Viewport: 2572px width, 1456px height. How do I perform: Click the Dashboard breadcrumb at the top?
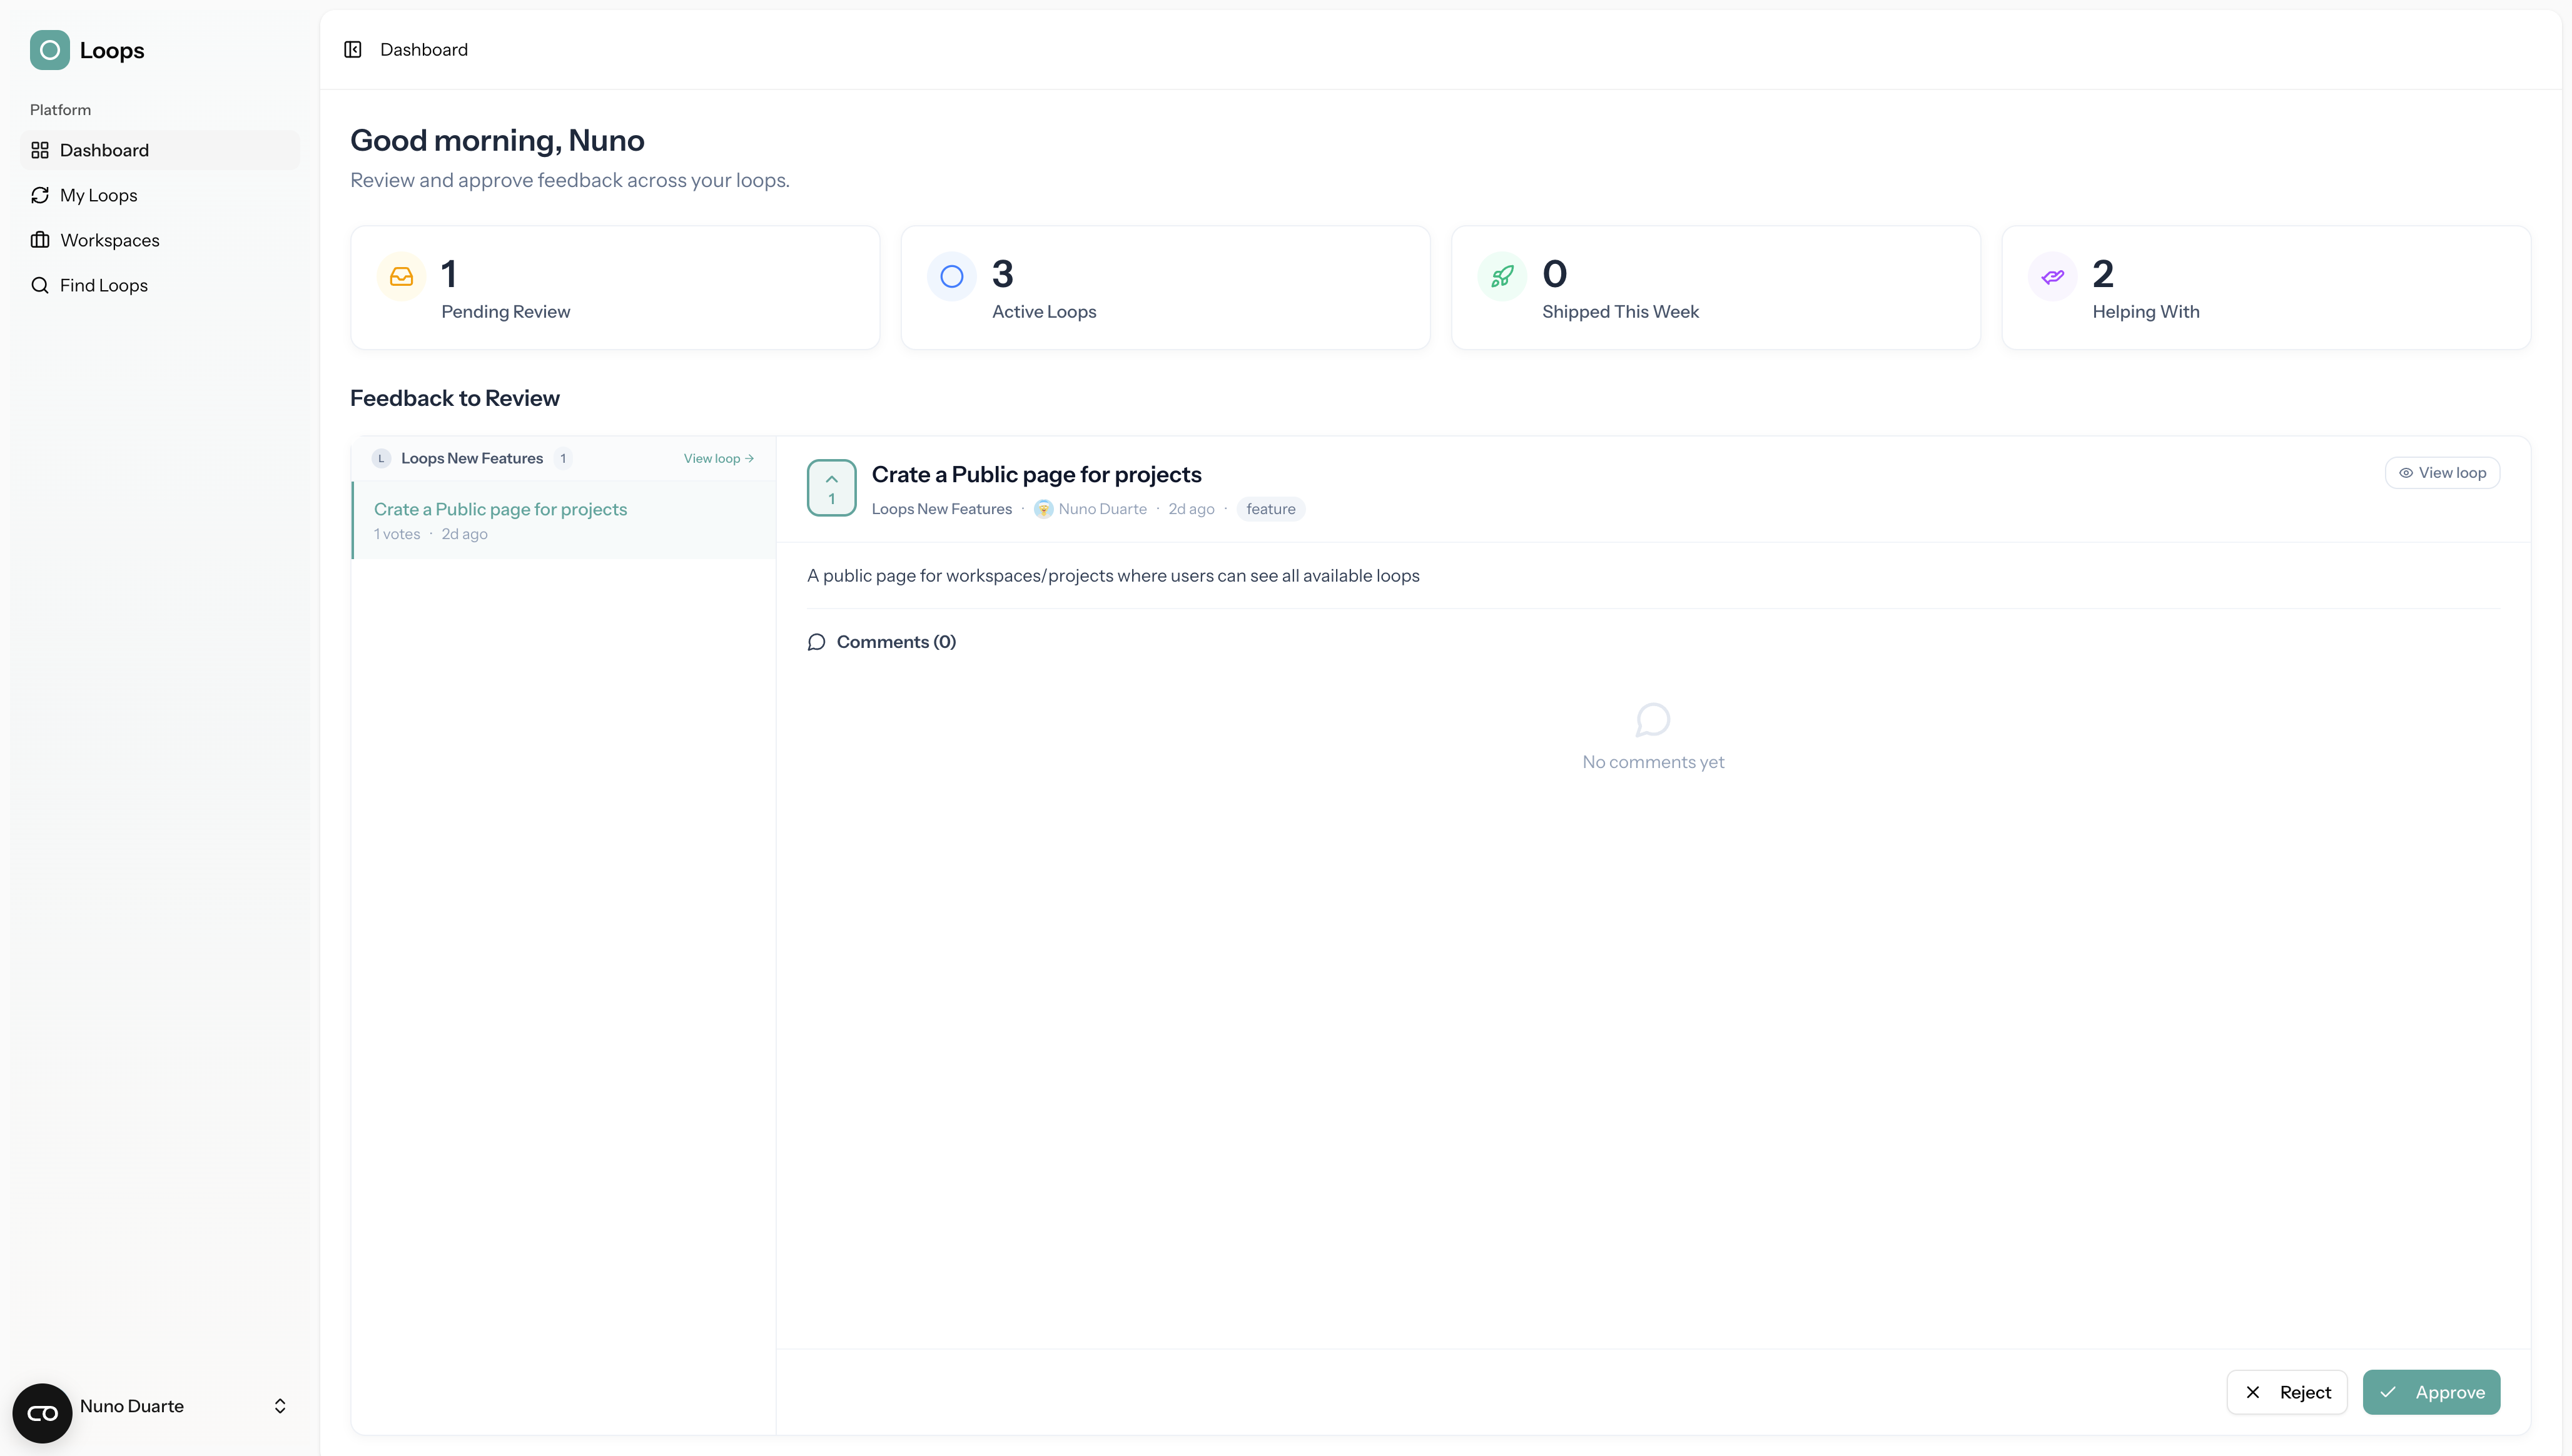coord(423,49)
